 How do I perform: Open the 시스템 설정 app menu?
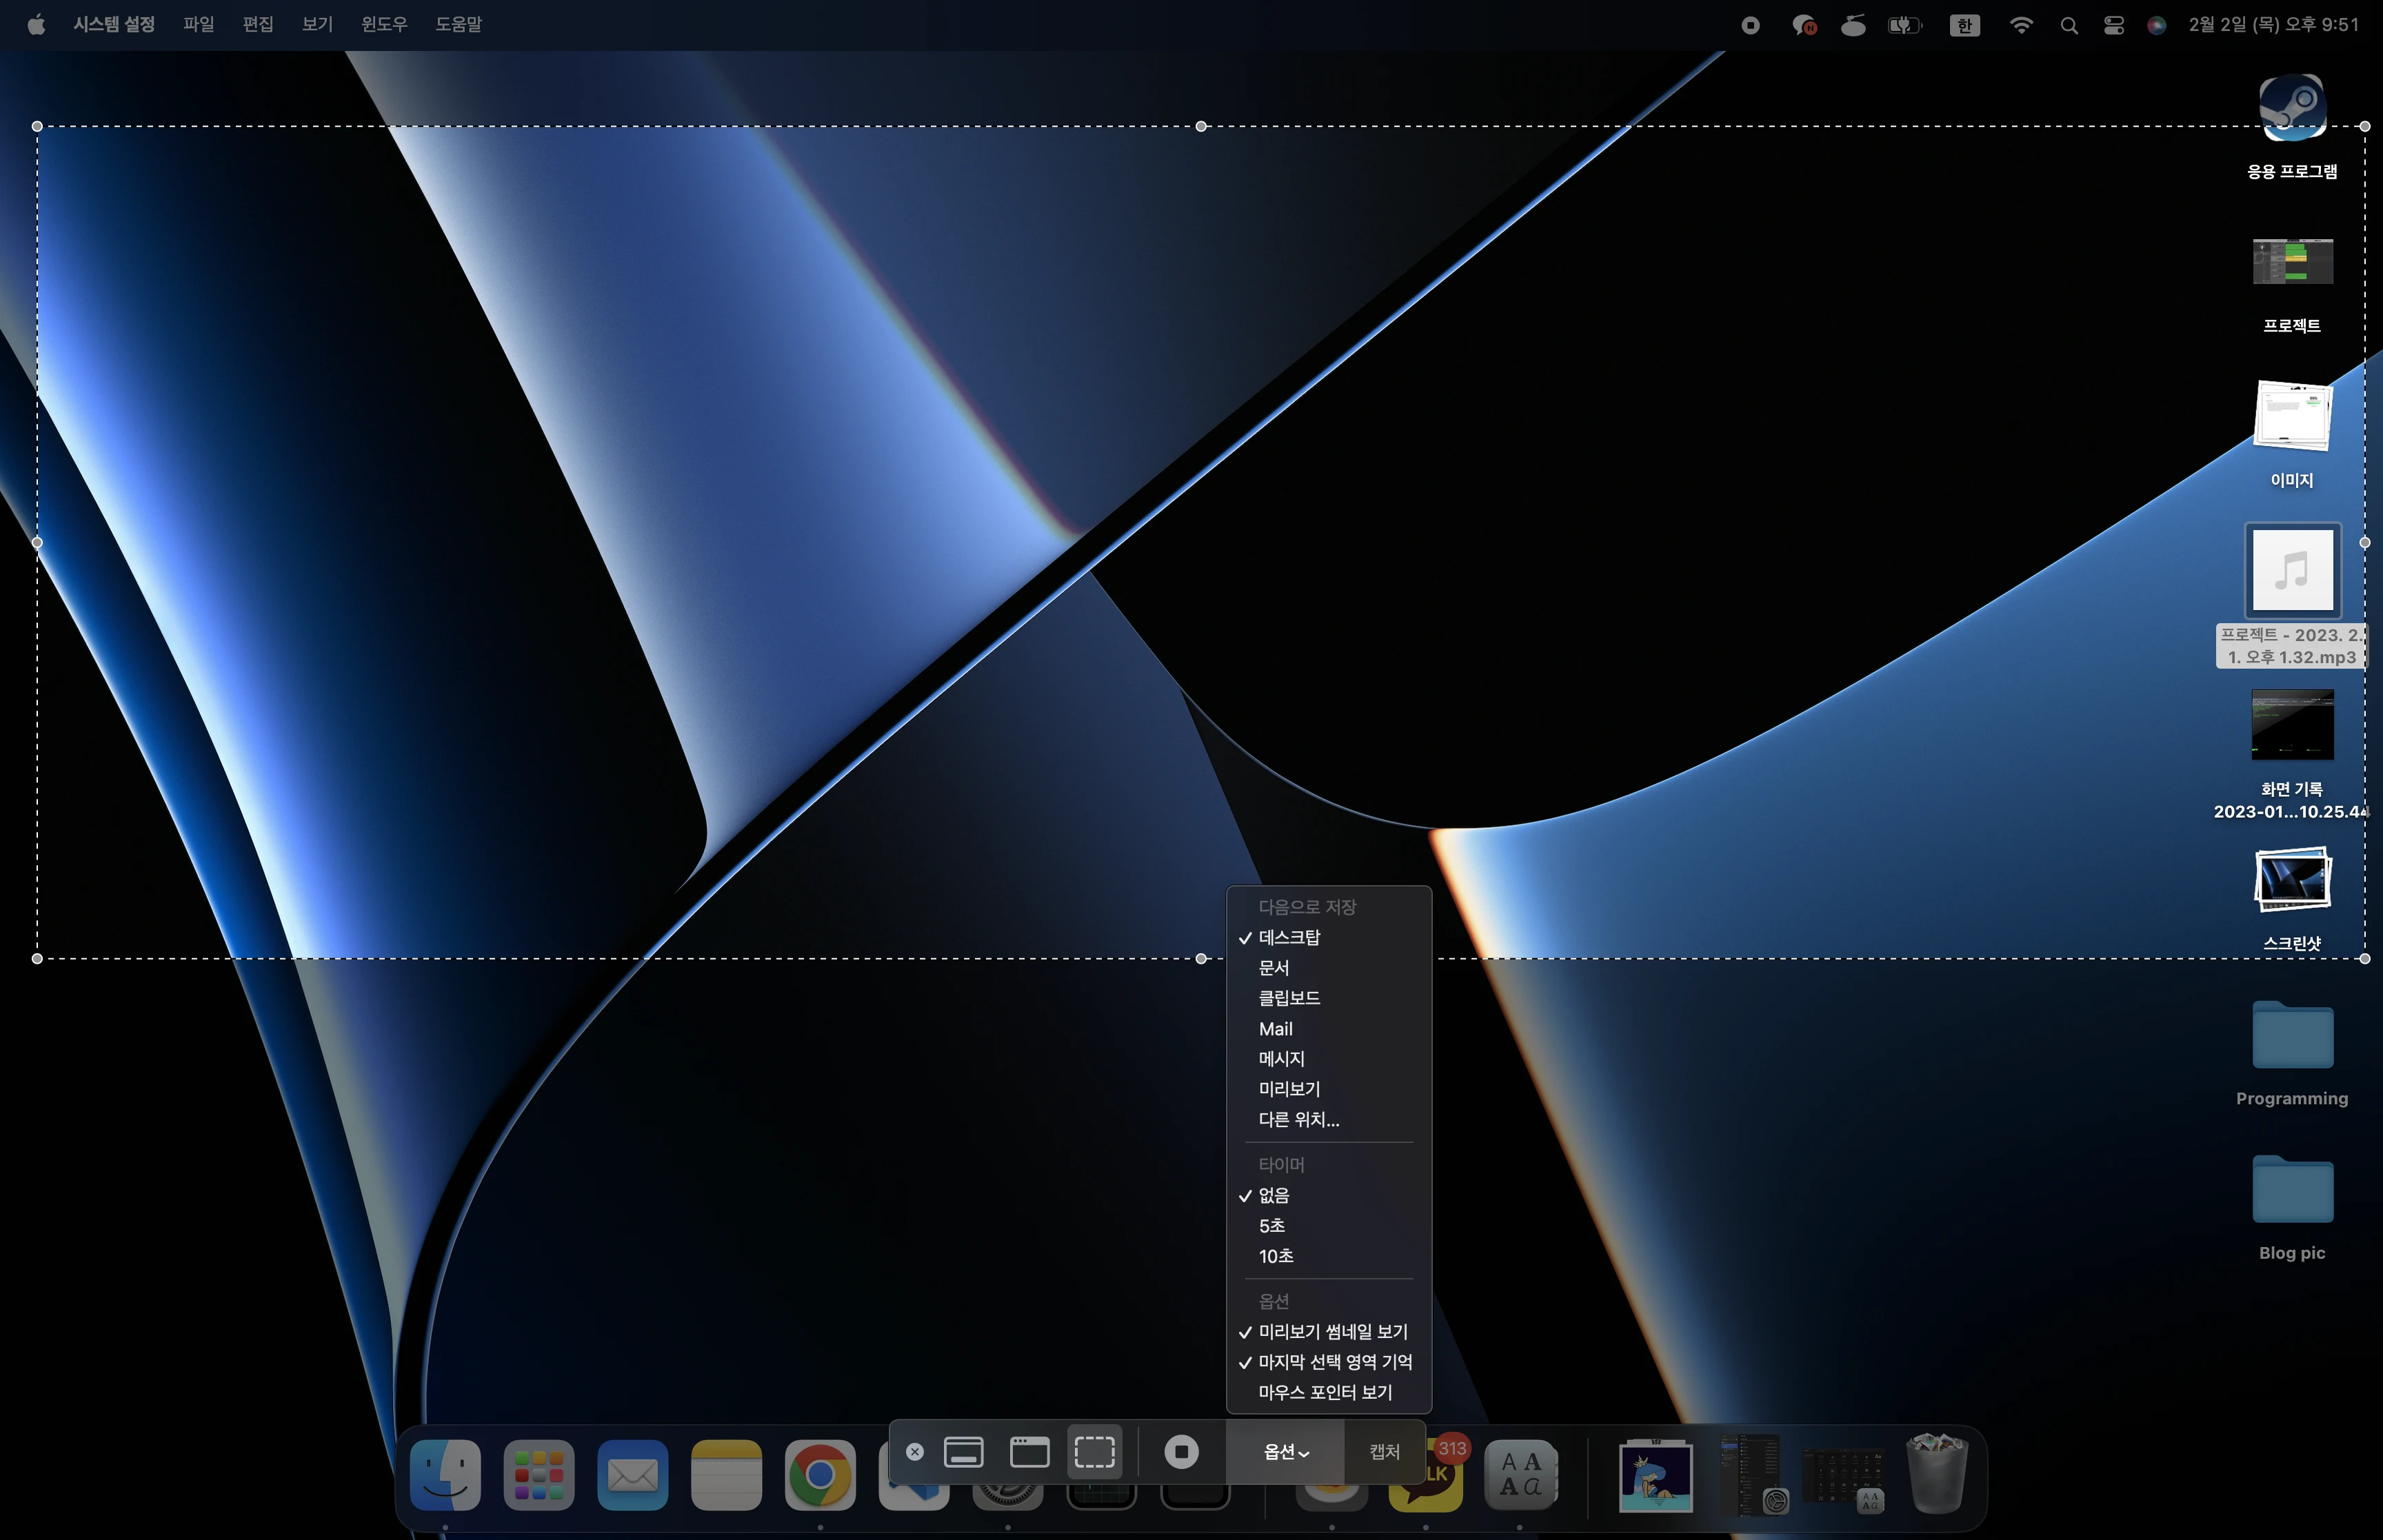[114, 24]
